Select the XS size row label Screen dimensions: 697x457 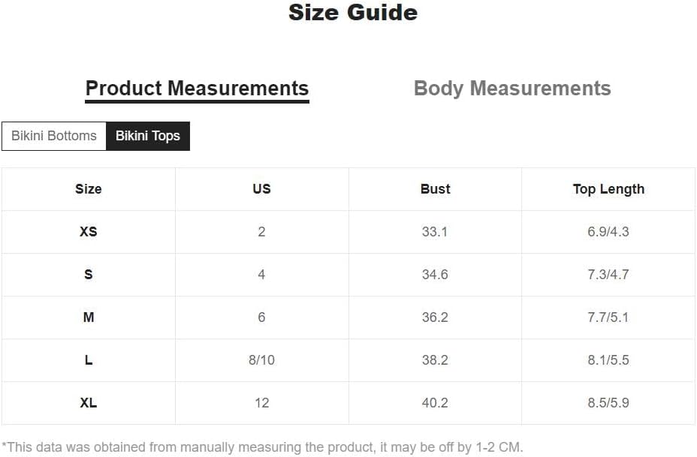coord(89,232)
